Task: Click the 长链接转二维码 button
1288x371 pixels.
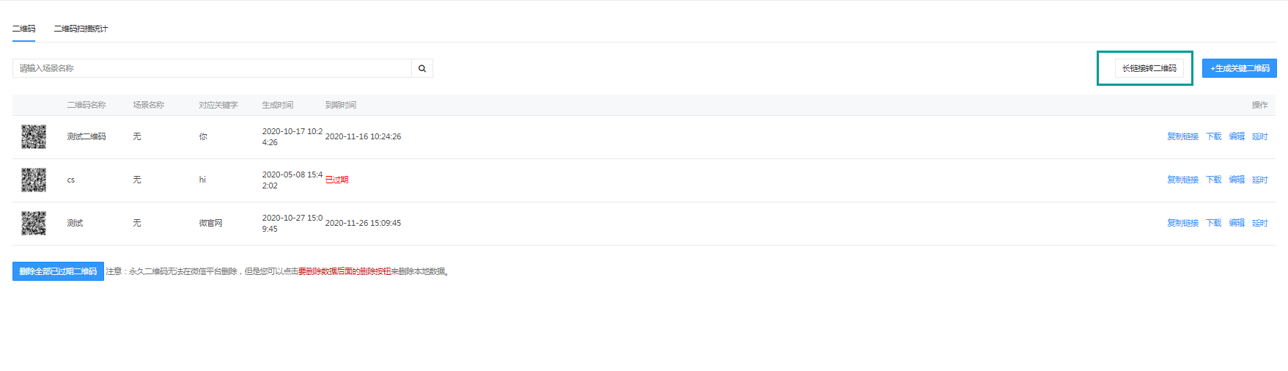Action: (x=1149, y=68)
